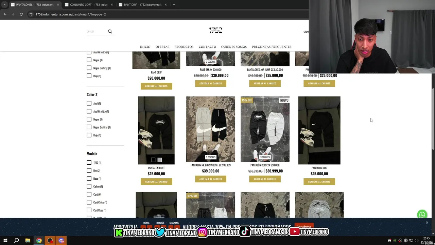The width and height of the screenshot is (435, 245).
Task: Add PANT DRIP to cart
Action: 156,86
